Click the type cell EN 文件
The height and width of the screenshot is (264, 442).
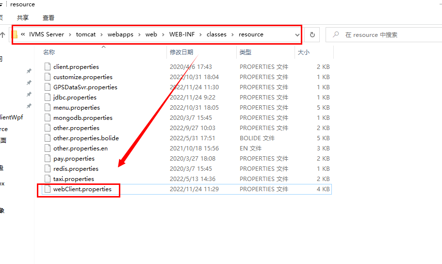click(251, 148)
